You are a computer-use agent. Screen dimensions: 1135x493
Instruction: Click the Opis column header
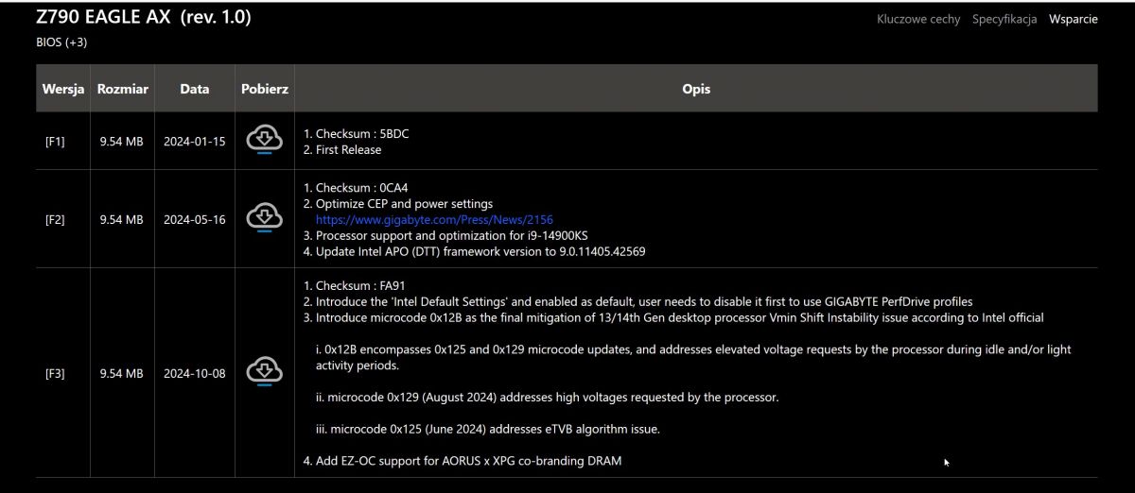pos(696,89)
